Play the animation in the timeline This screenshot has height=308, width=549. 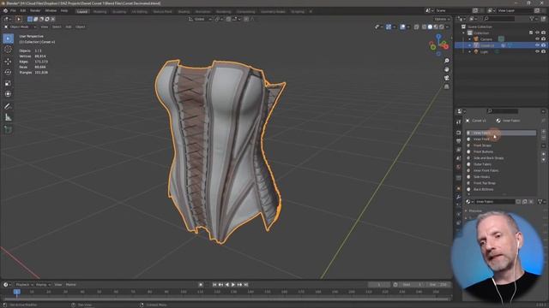(x=233, y=285)
